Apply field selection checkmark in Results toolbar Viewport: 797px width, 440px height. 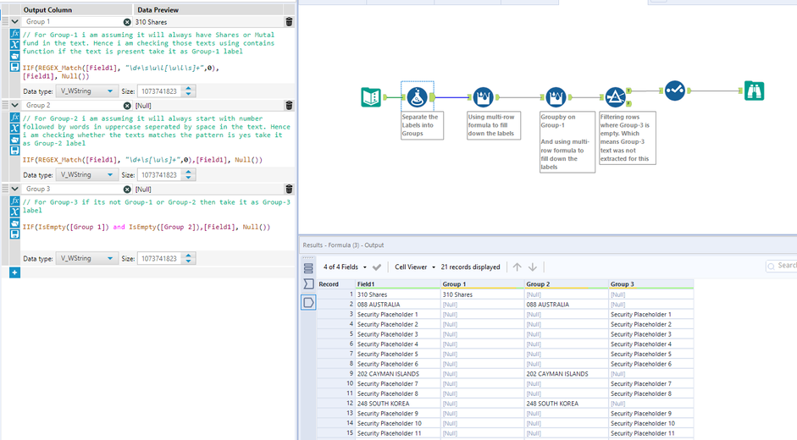[x=377, y=267]
